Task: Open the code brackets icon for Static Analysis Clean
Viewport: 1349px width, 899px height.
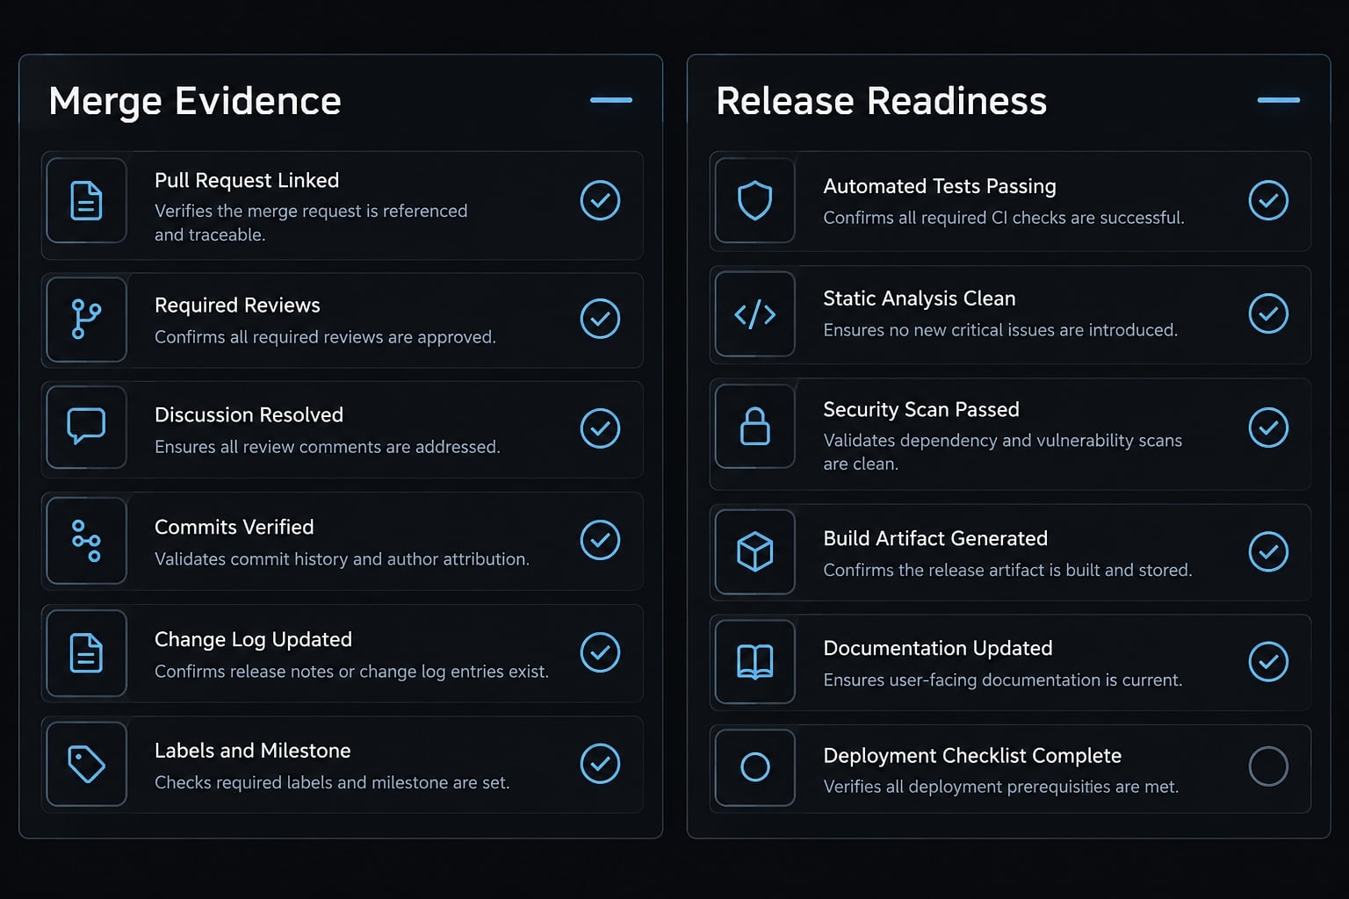Action: pyautogui.click(x=755, y=313)
